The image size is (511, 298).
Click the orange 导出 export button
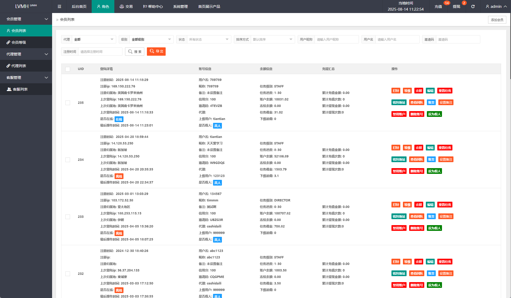(156, 52)
